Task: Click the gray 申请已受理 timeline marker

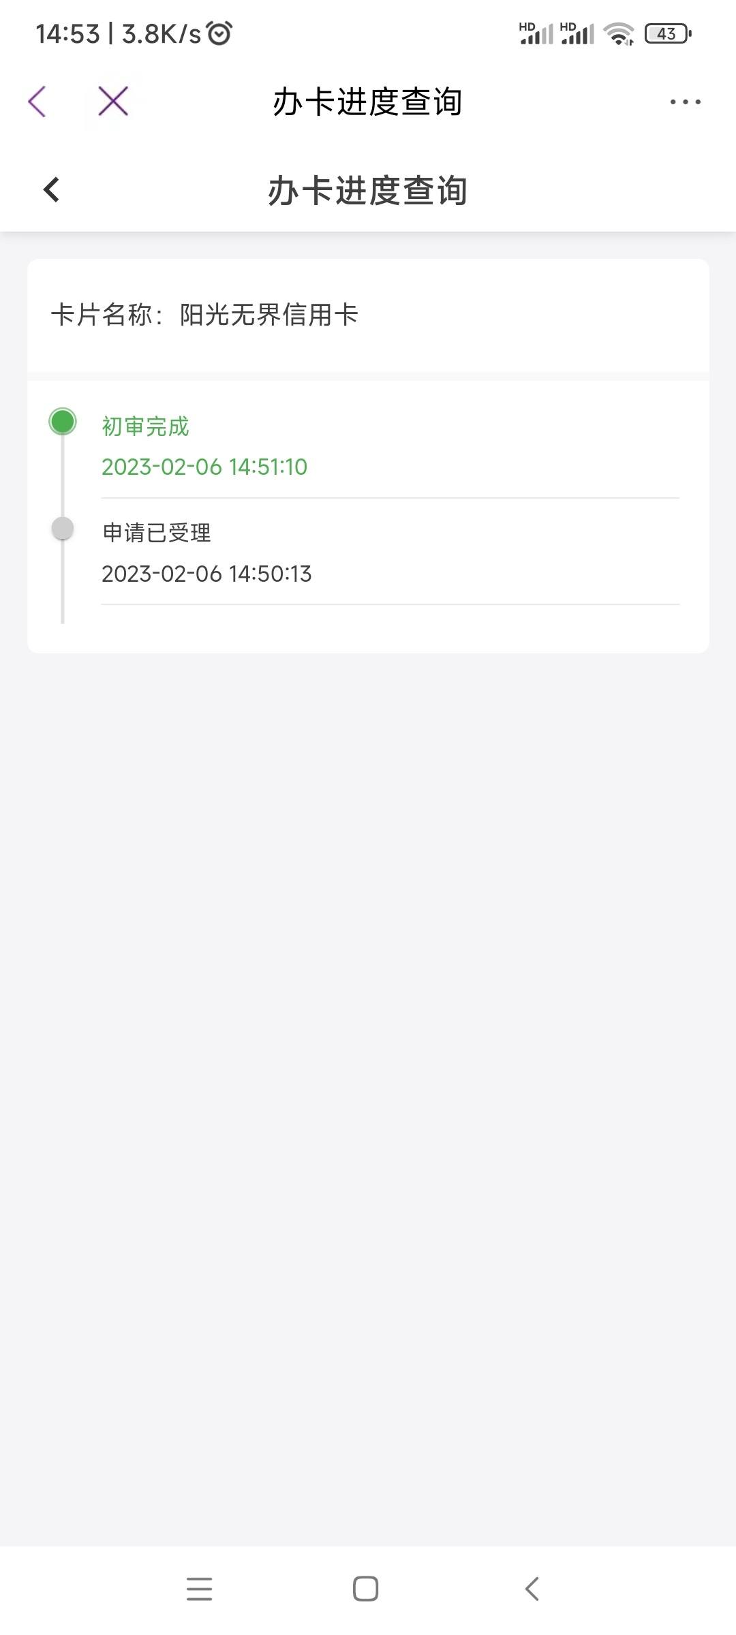Action: 63,528
